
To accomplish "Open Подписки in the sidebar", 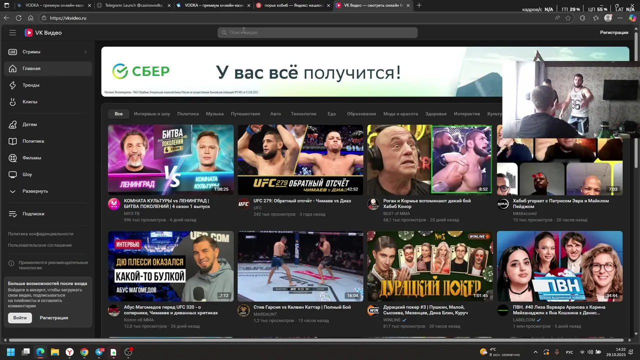I will coord(48,213).
